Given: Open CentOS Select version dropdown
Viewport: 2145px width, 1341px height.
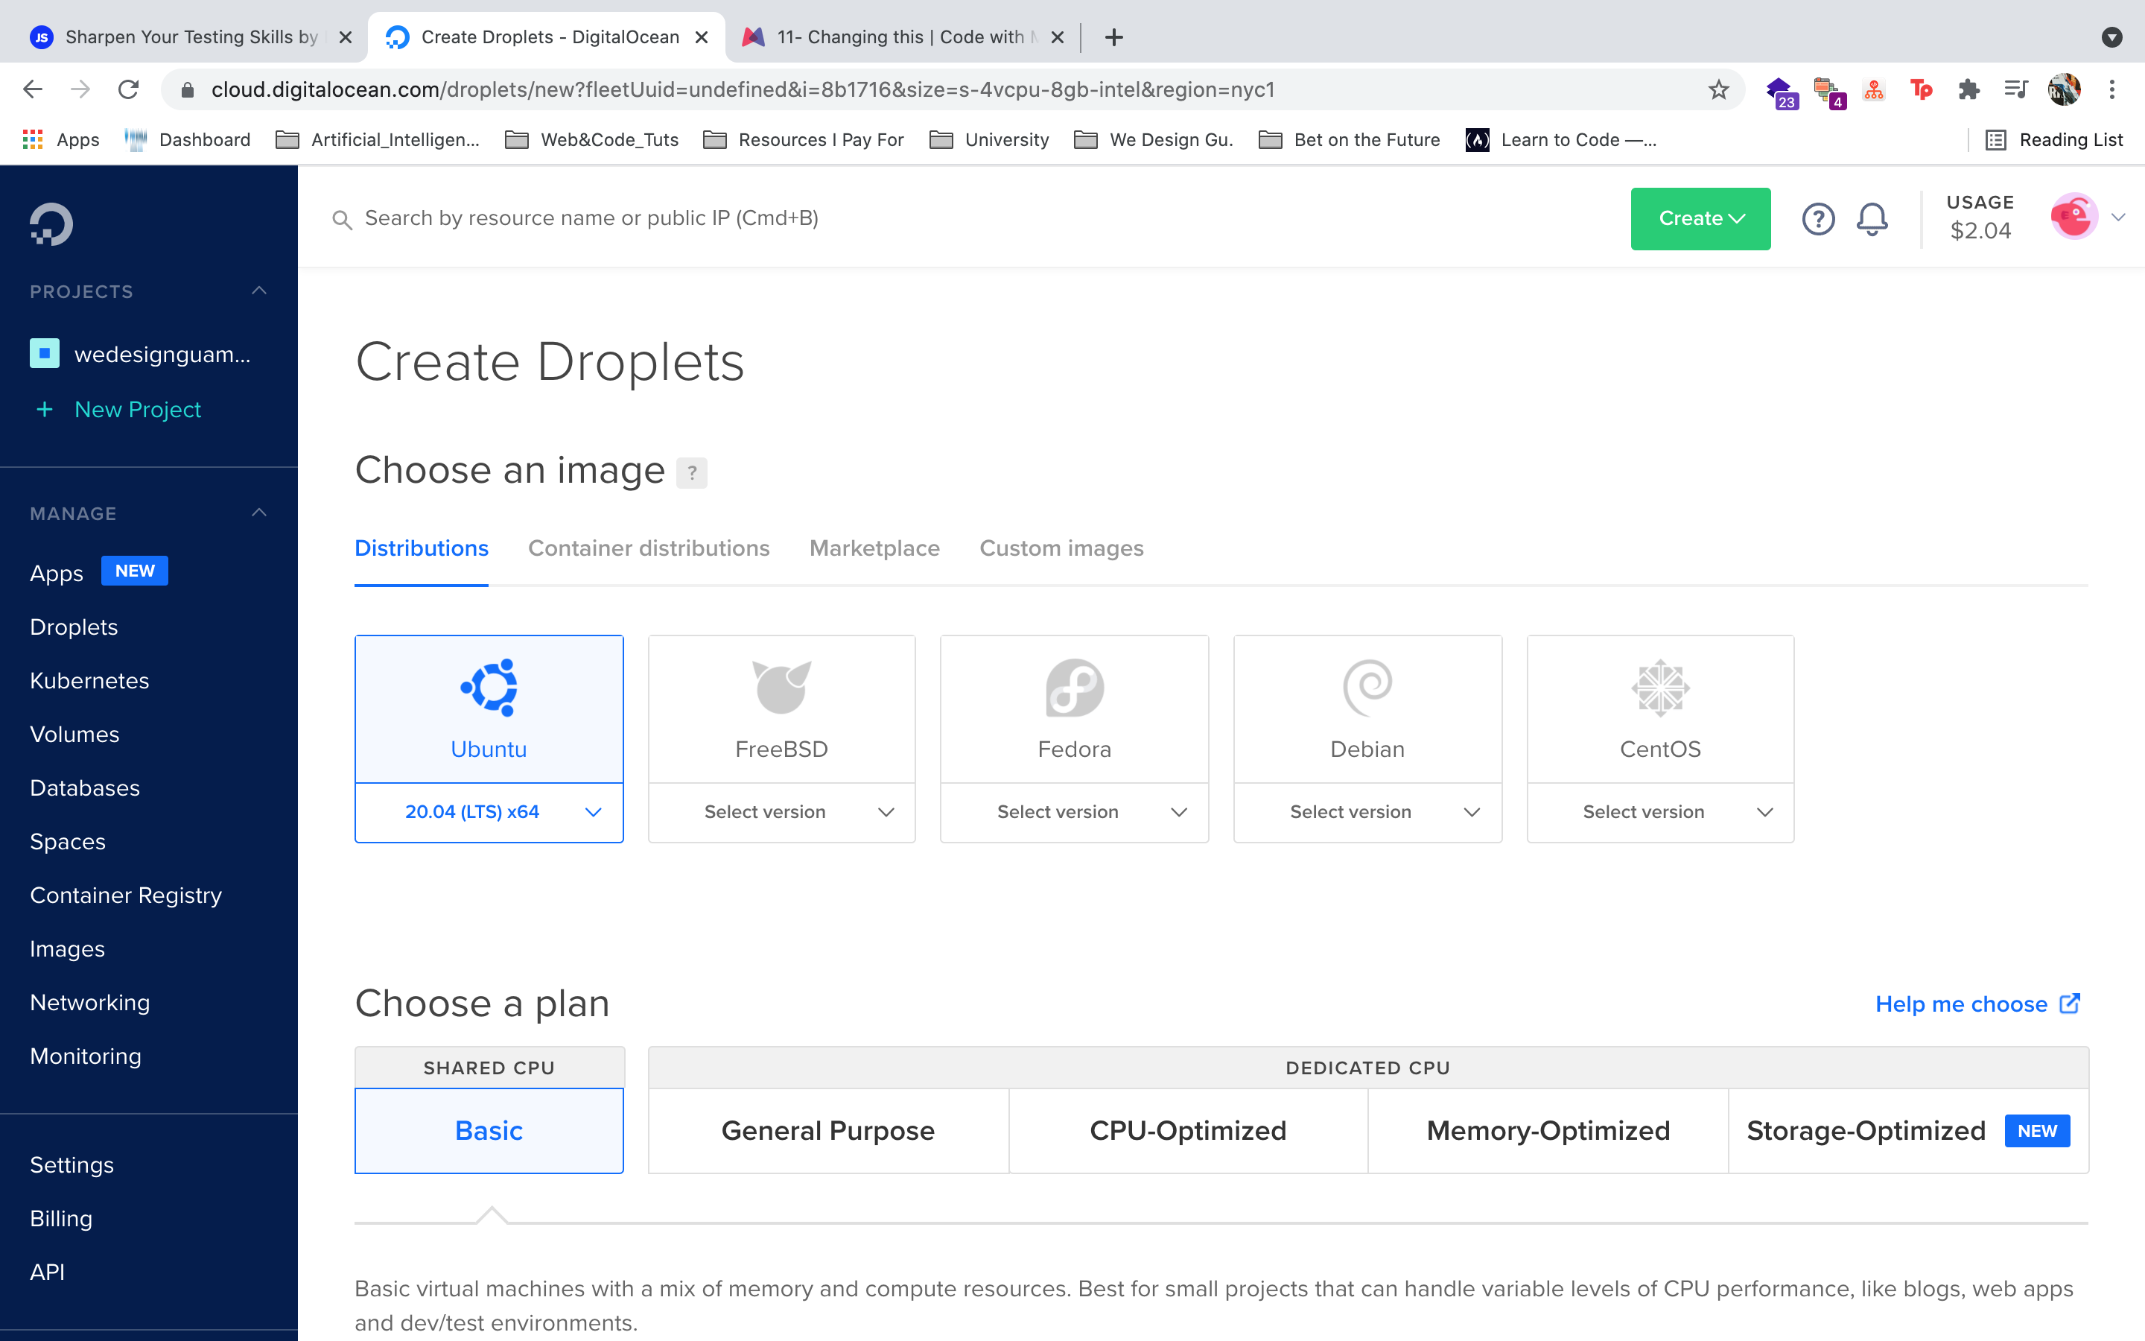Looking at the screenshot, I should click(1660, 812).
